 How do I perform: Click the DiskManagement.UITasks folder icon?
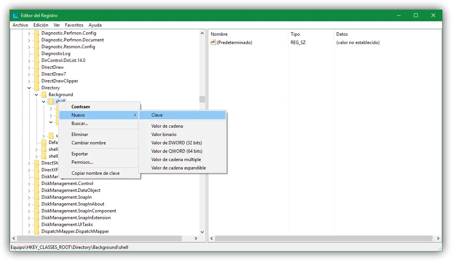point(37,225)
